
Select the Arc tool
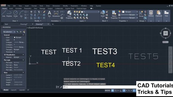coord(21,14)
